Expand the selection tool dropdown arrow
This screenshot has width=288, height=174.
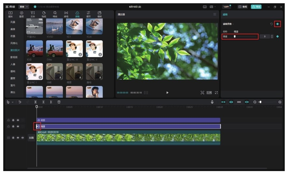[13, 102]
